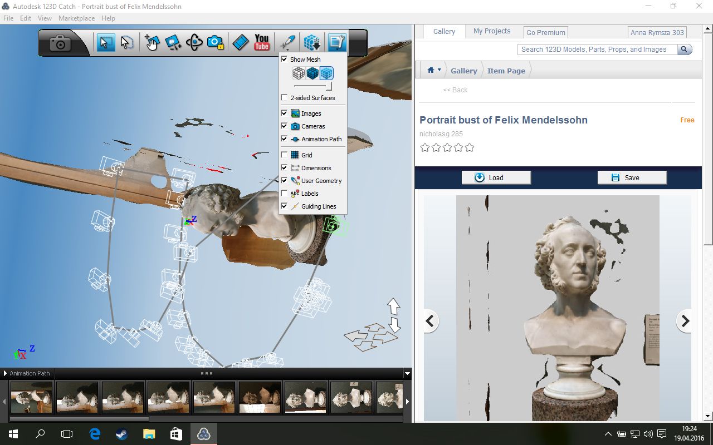Open the Help menu

point(108,18)
